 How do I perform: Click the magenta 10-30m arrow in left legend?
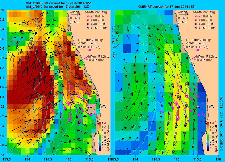coord(89,16)
